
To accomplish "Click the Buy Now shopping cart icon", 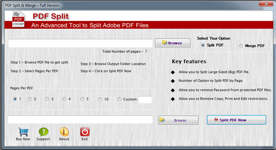I will (23, 132).
